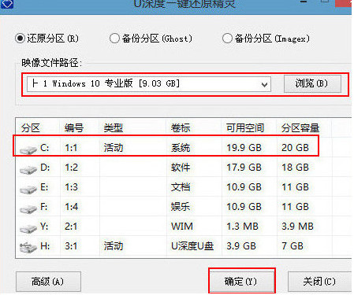Click 活动 type in the C: row

[114, 148]
